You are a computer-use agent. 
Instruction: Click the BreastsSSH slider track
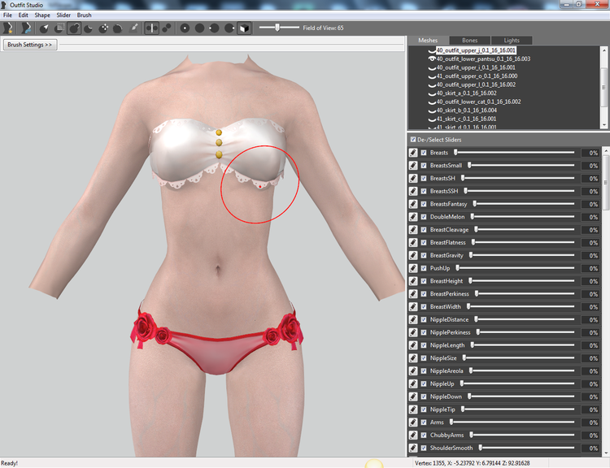pyautogui.click(x=519, y=191)
